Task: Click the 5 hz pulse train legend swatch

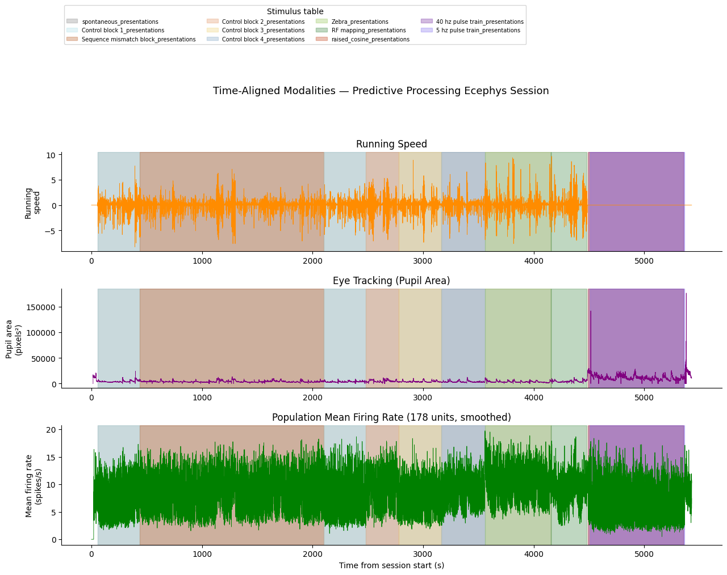Action: click(427, 31)
